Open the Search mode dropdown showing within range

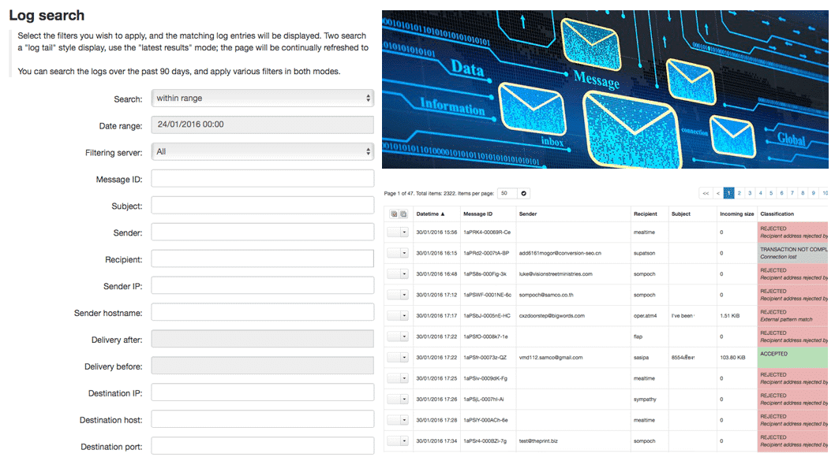click(x=263, y=99)
